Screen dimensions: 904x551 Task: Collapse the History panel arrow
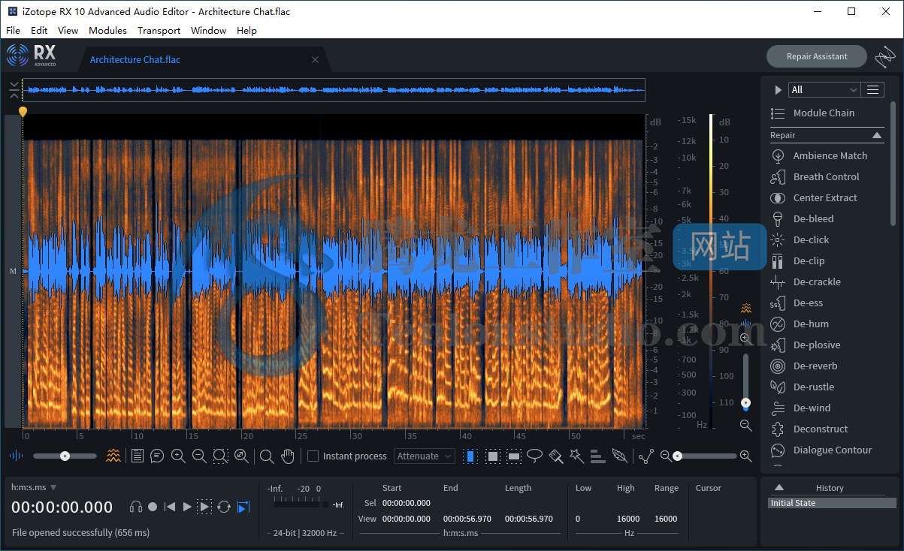point(779,487)
